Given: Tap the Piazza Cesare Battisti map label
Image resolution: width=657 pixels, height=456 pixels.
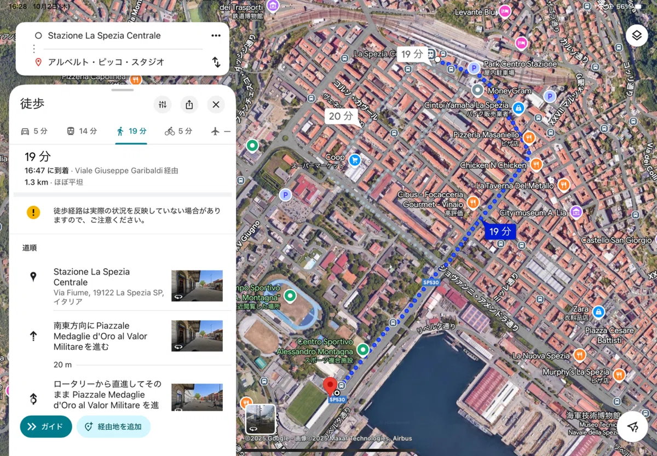Looking at the screenshot, I should [609, 336].
